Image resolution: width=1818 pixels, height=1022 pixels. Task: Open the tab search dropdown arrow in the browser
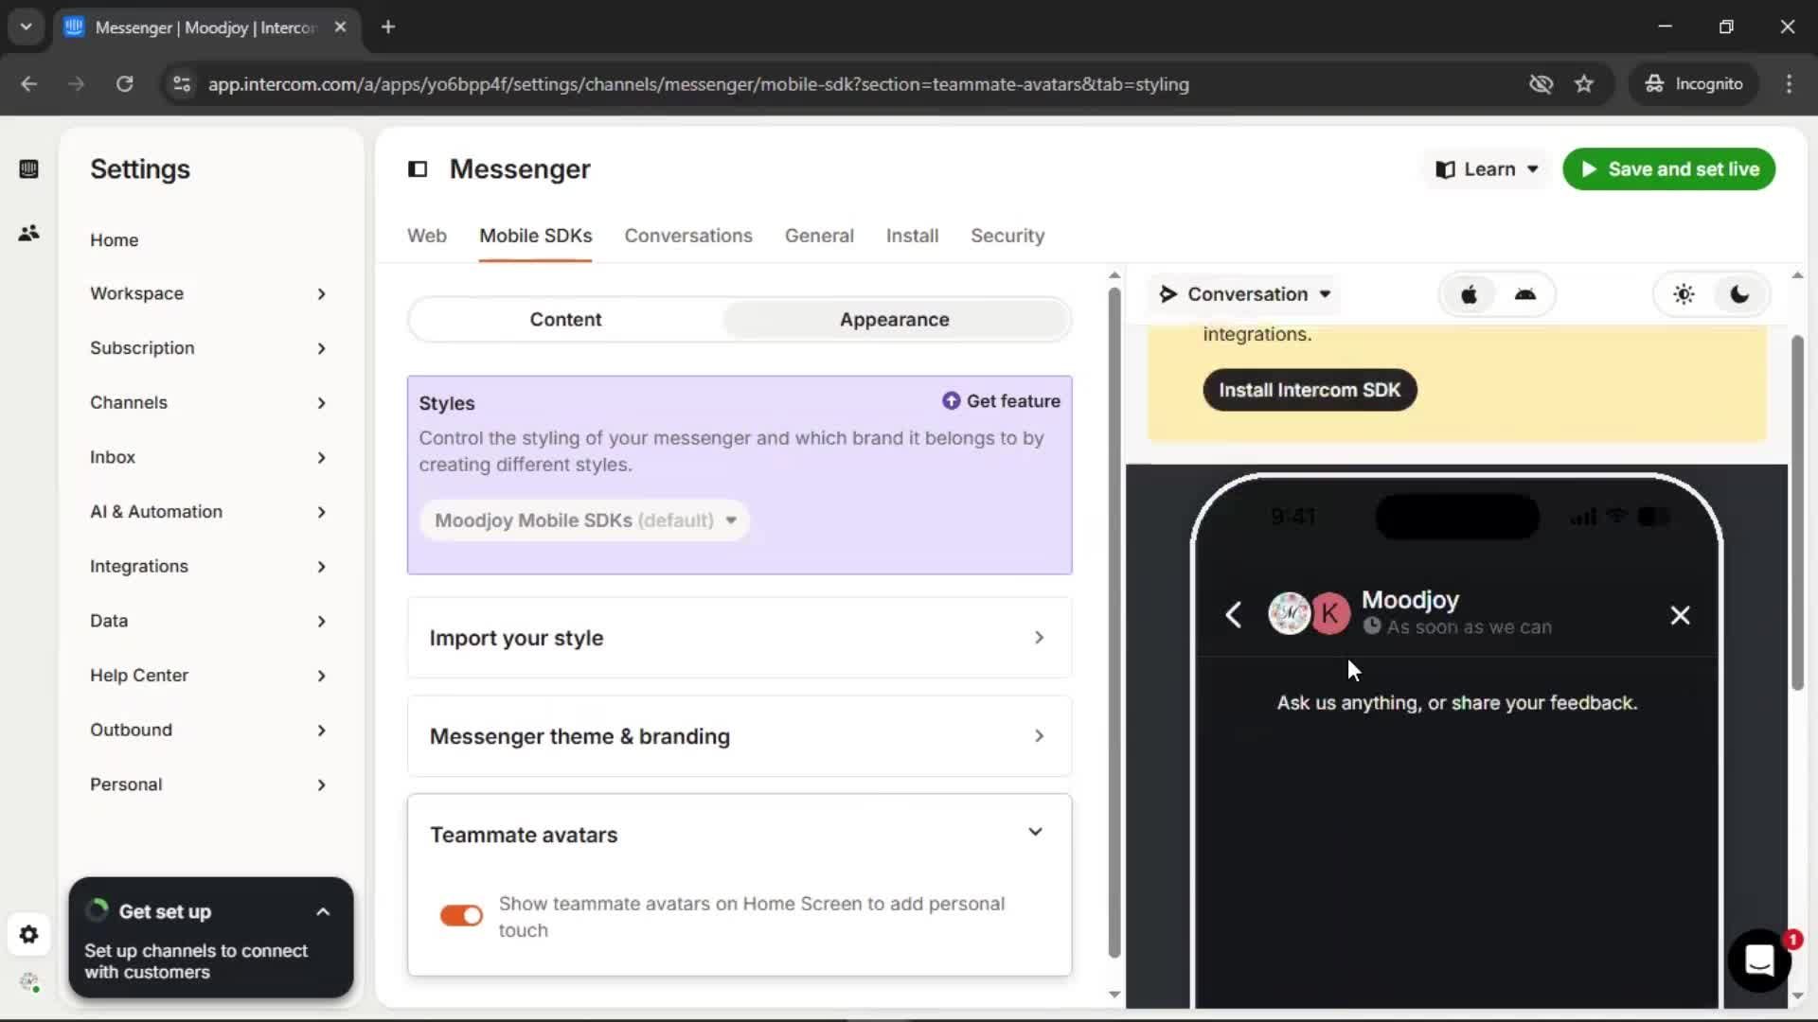click(x=26, y=27)
